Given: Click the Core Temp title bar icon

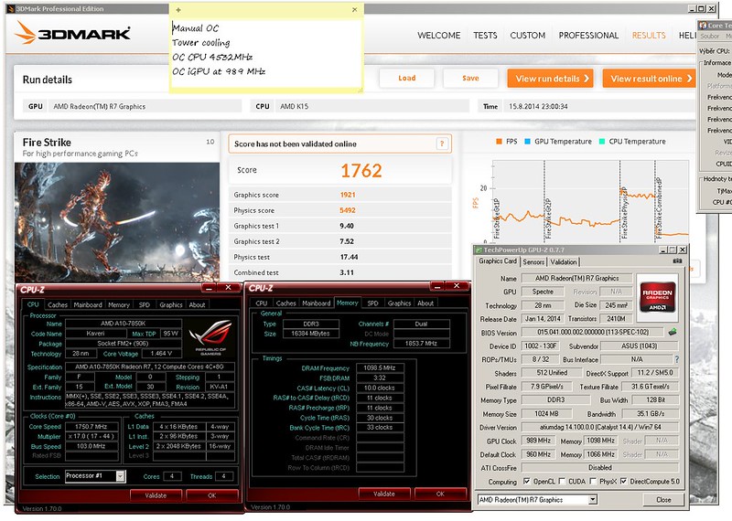Looking at the screenshot, I should click(x=702, y=26).
